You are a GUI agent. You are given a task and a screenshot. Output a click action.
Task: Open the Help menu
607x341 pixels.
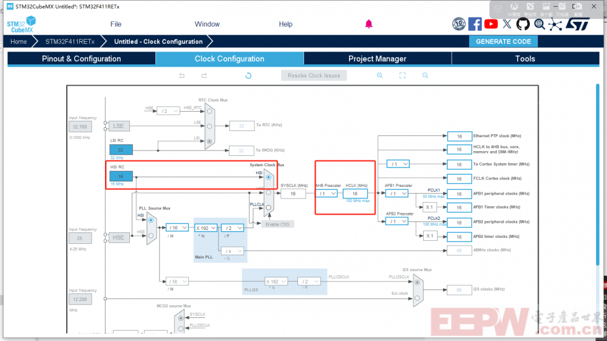click(x=286, y=24)
